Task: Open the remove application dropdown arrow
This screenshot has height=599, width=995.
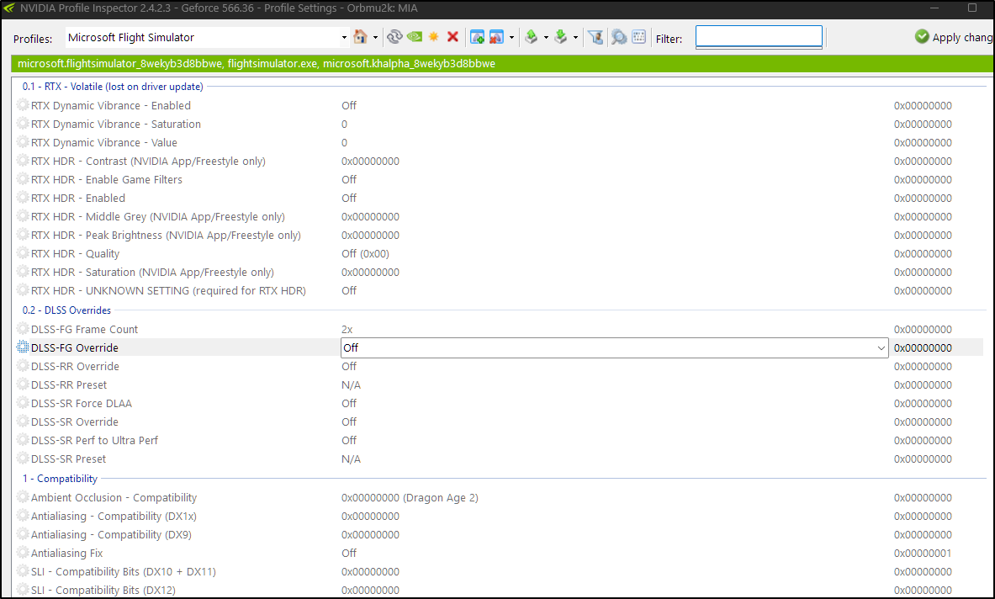Action: [x=511, y=37]
